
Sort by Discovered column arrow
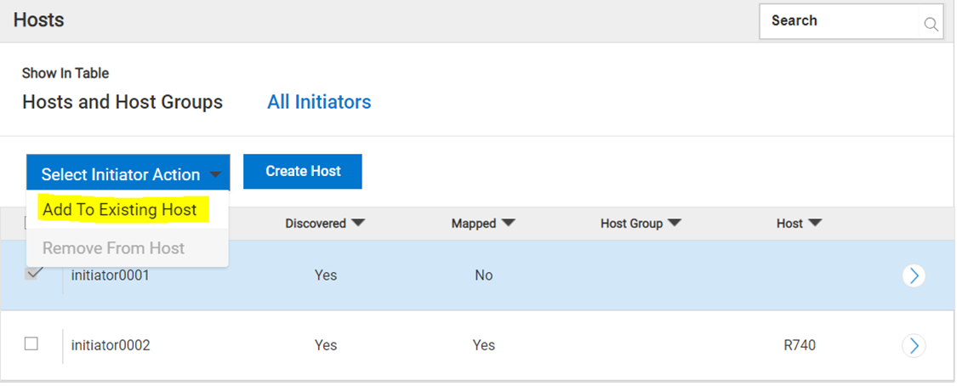coord(358,224)
